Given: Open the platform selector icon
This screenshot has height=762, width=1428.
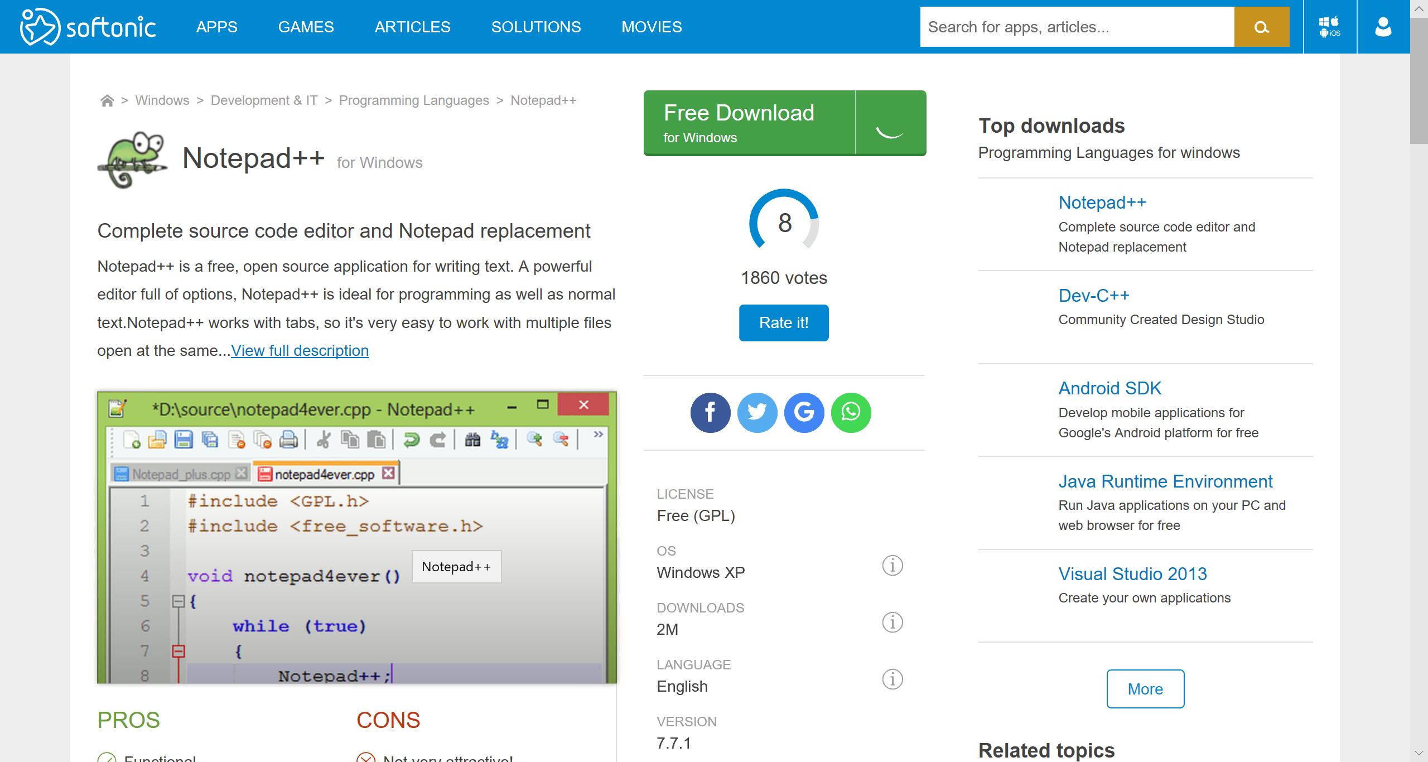Looking at the screenshot, I should tap(1330, 27).
